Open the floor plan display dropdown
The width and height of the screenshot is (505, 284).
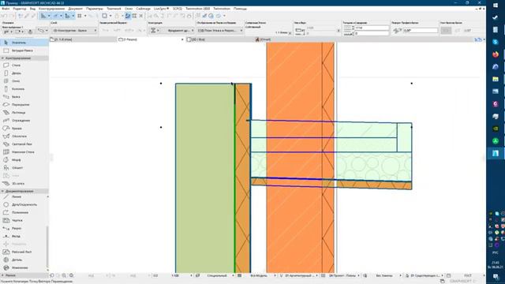click(219, 30)
